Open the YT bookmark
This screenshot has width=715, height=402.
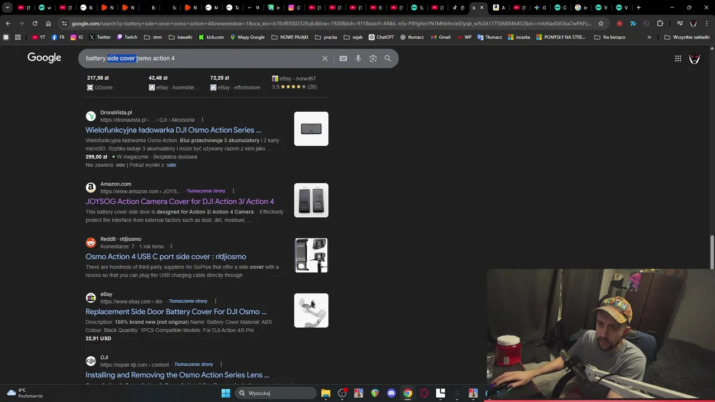click(x=39, y=37)
